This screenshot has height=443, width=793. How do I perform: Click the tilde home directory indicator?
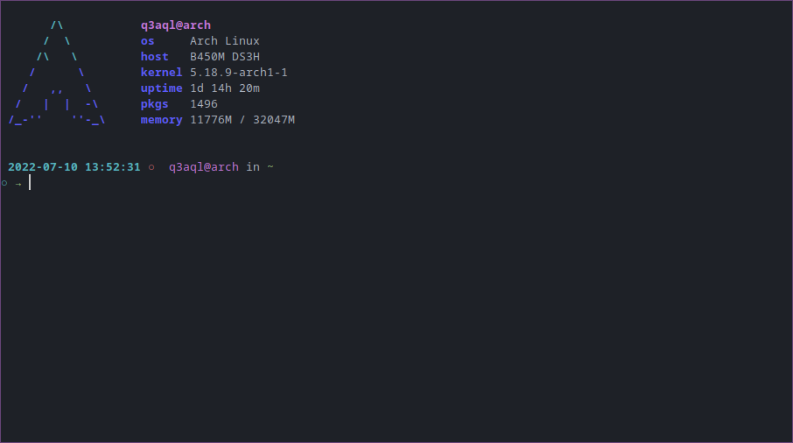[270, 166]
